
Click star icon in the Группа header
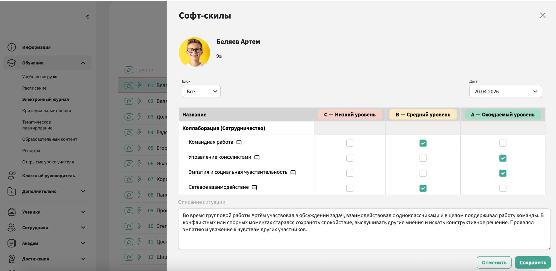pos(129,70)
